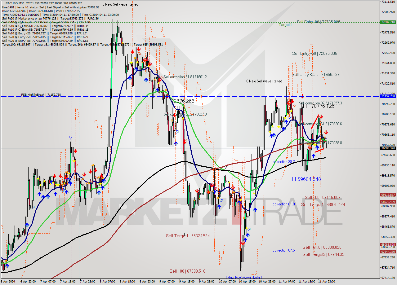Click the 'Sell 161.8 | 68089.828' label
The width and height of the screenshot is (397, 285).
coord(322,247)
